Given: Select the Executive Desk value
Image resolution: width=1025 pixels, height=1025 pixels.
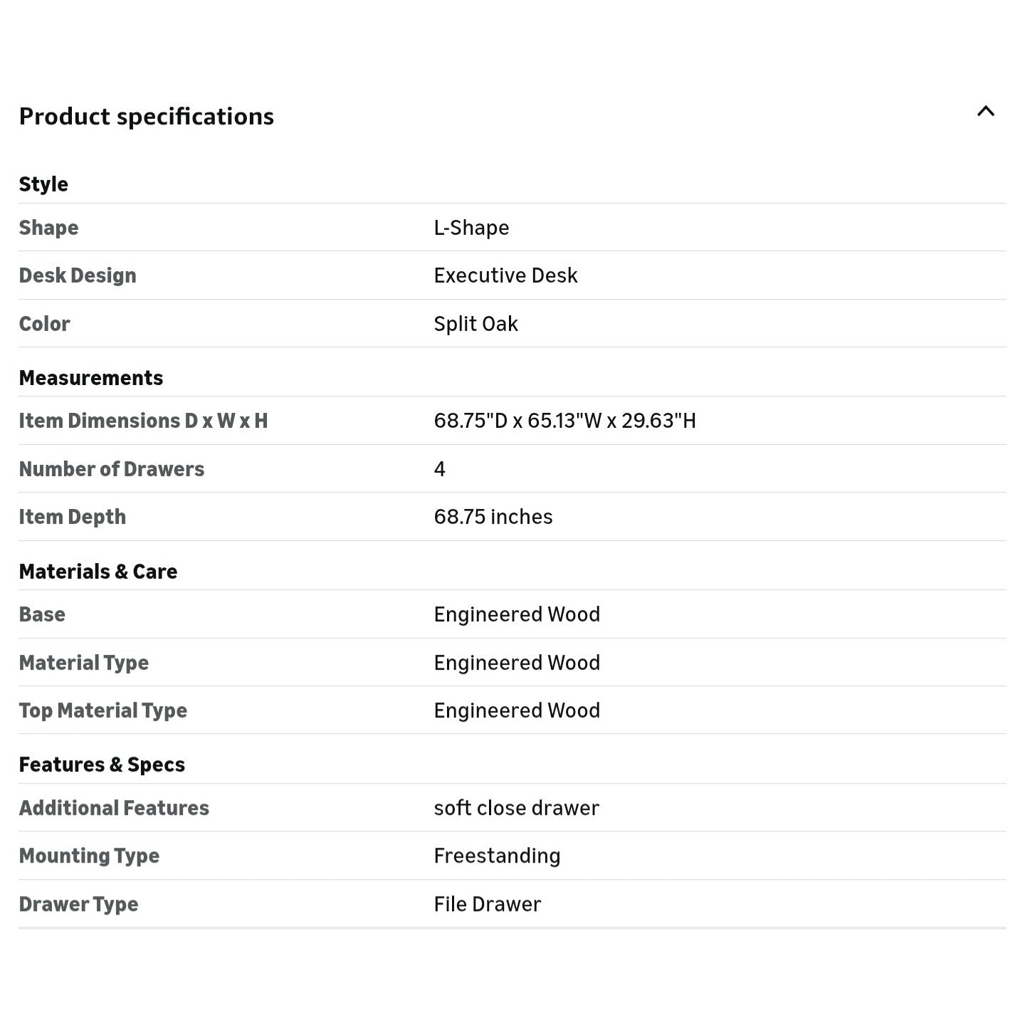Looking at the screenshot, I should [505, 275].
